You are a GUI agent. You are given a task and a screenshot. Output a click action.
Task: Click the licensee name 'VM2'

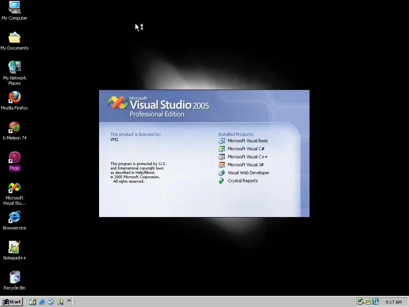114,140
